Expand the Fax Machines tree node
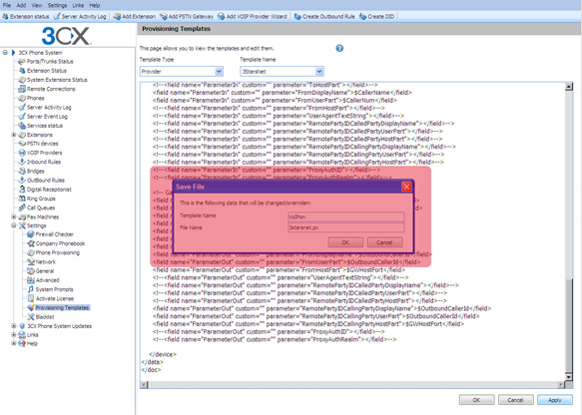Viewport: 582px width, 415px height. click(x=14, y=216)
